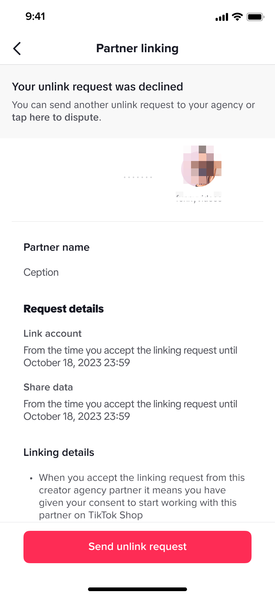Viewport: 275px width, 597px height.
Task: Tap the Partner linking page title
Action: [137, 49]
